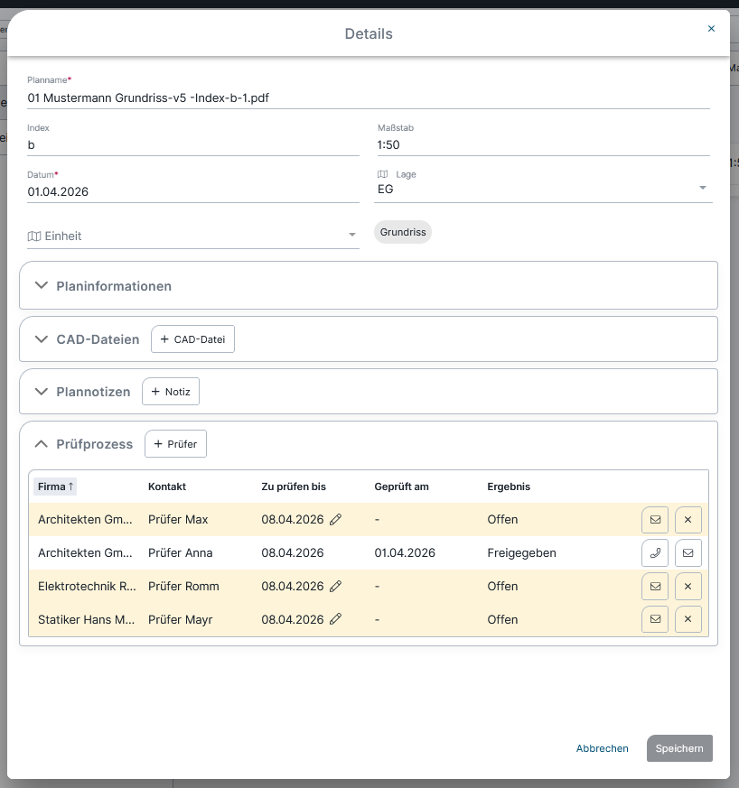This screenshot has width=739, height=788.
Task: Edit due date pencil for Prüfer Max
Action: pyautogui.click(x=336, y=520)
